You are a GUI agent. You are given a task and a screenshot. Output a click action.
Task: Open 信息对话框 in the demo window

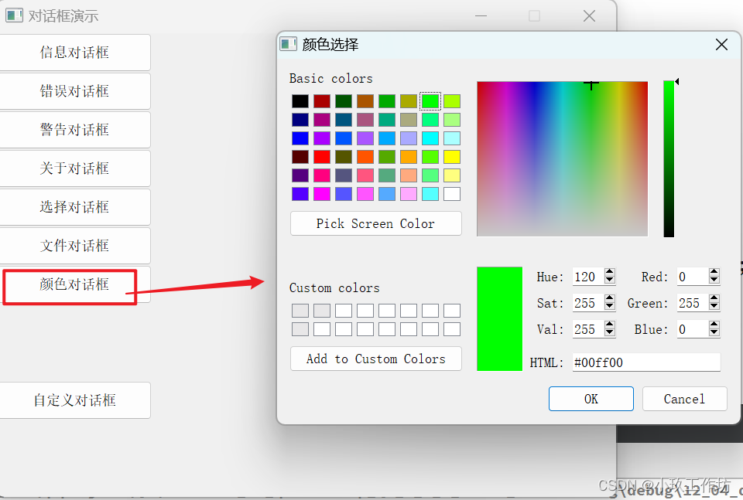point(74,53)
